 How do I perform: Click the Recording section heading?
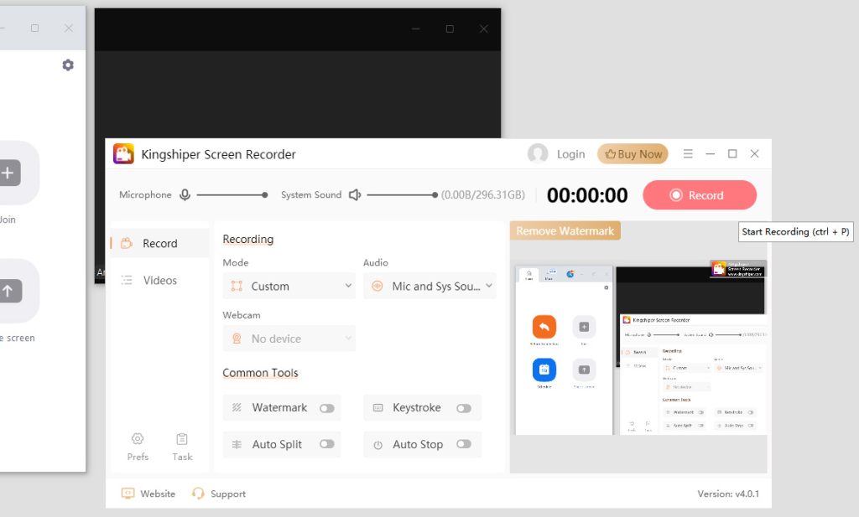(247, 239)
